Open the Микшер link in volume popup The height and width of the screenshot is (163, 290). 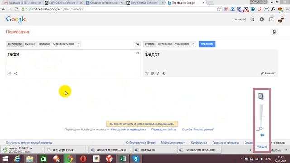tap(262, 147)
